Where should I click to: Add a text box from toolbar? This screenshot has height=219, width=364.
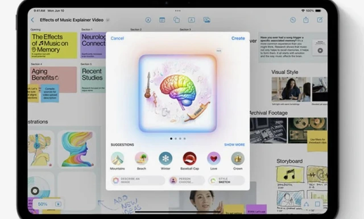[x=191, y=20]
